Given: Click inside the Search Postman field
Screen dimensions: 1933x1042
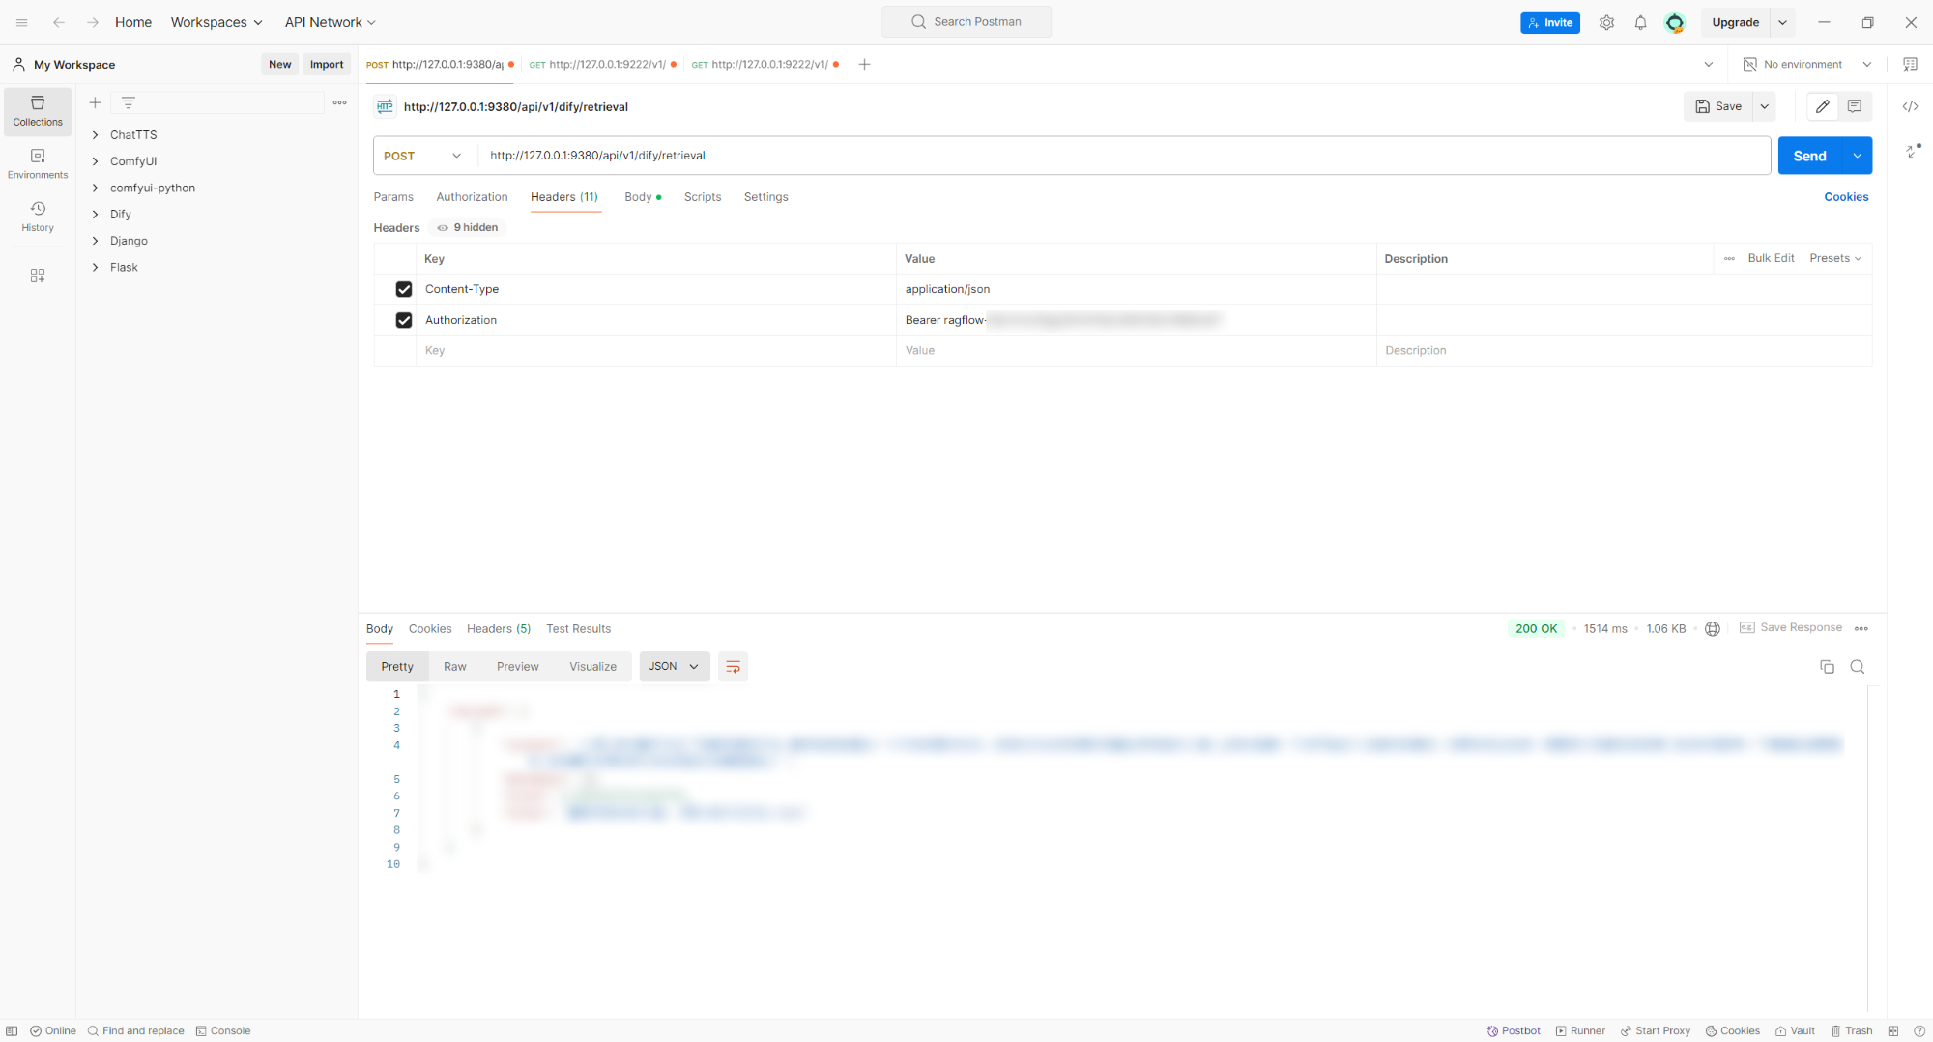Looking at the screenshot, I should point(966,21).
